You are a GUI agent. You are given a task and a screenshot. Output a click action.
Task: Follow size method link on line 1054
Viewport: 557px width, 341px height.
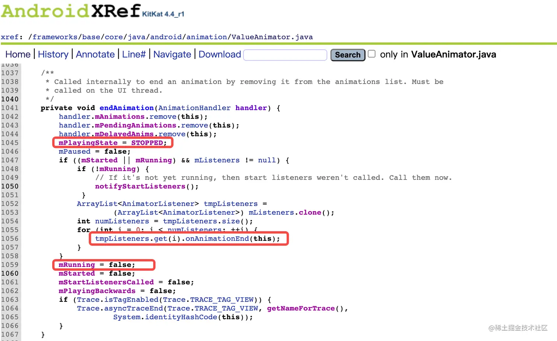coord(231,221)
